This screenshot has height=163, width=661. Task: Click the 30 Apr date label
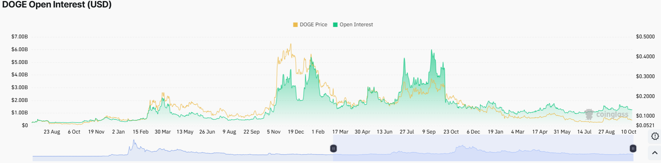point(362,132)
